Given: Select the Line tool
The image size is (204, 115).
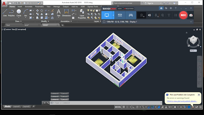Looking at the screenshot, I should click(5, 13).
